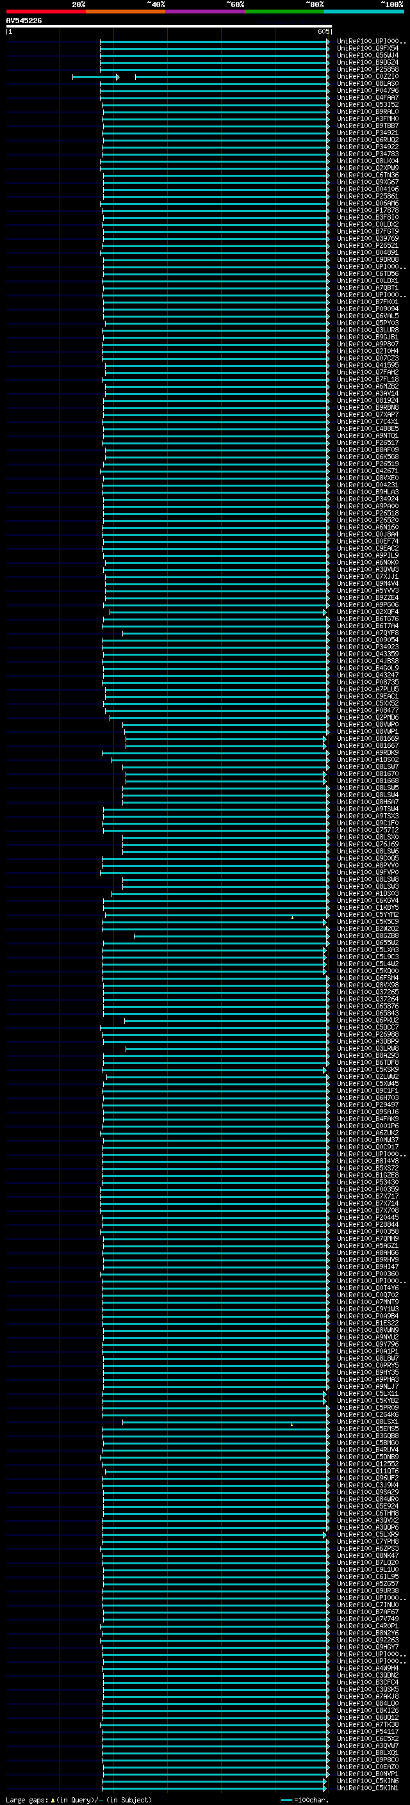Select label UniRef100_P26521
This screenshot has width=410, height=1805.
point(368,246)
